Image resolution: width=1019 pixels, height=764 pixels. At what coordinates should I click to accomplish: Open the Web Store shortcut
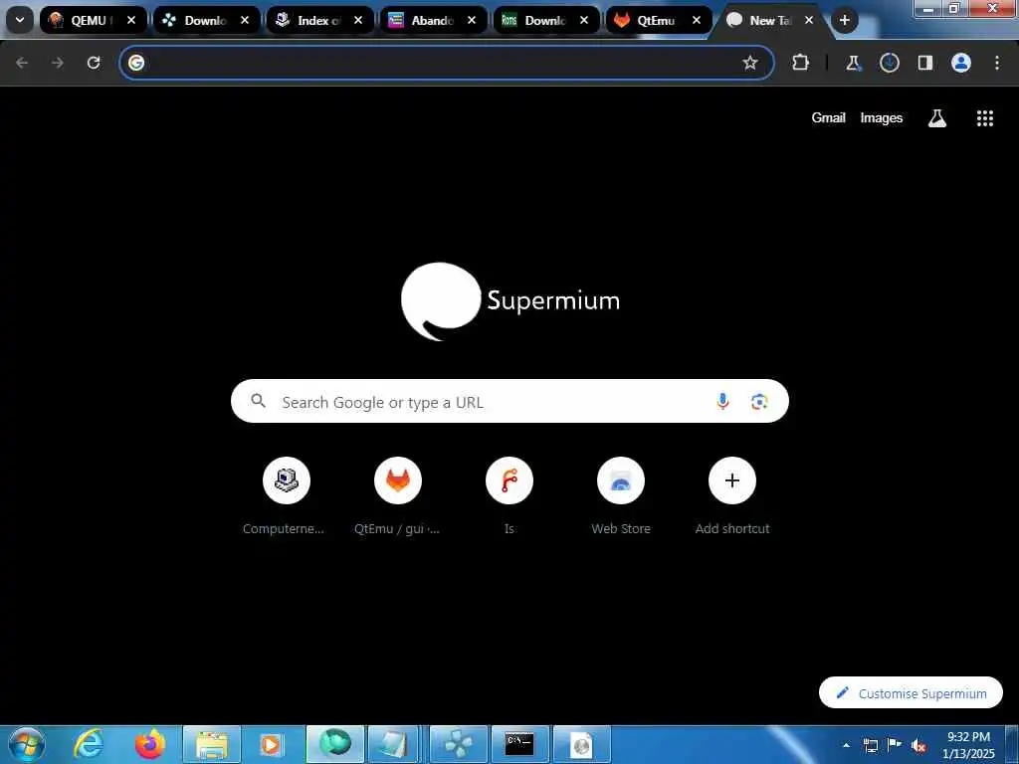(621, 497)
